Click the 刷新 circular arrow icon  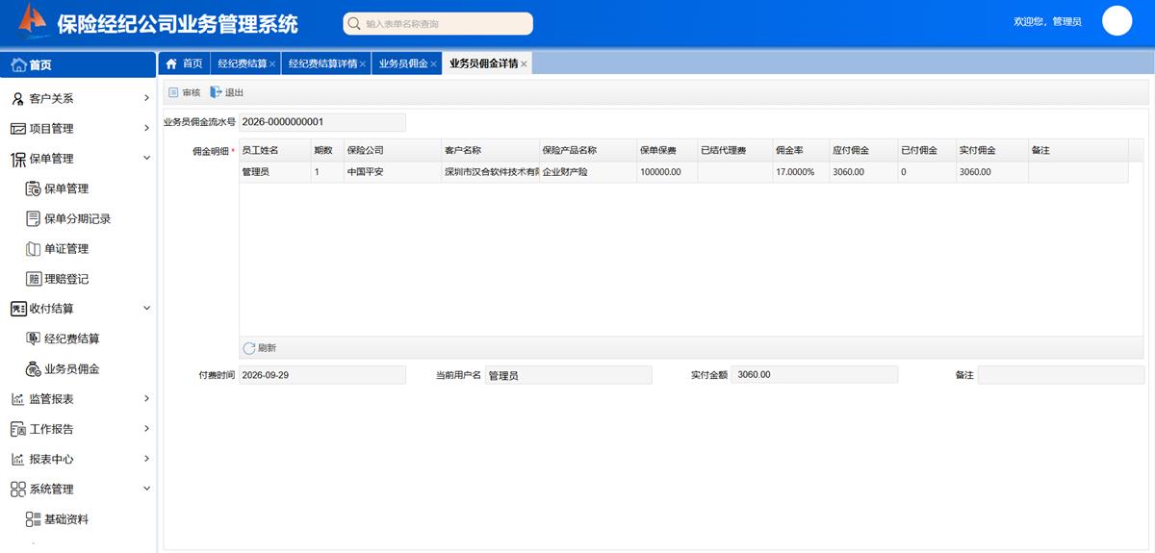coord(249,348)
